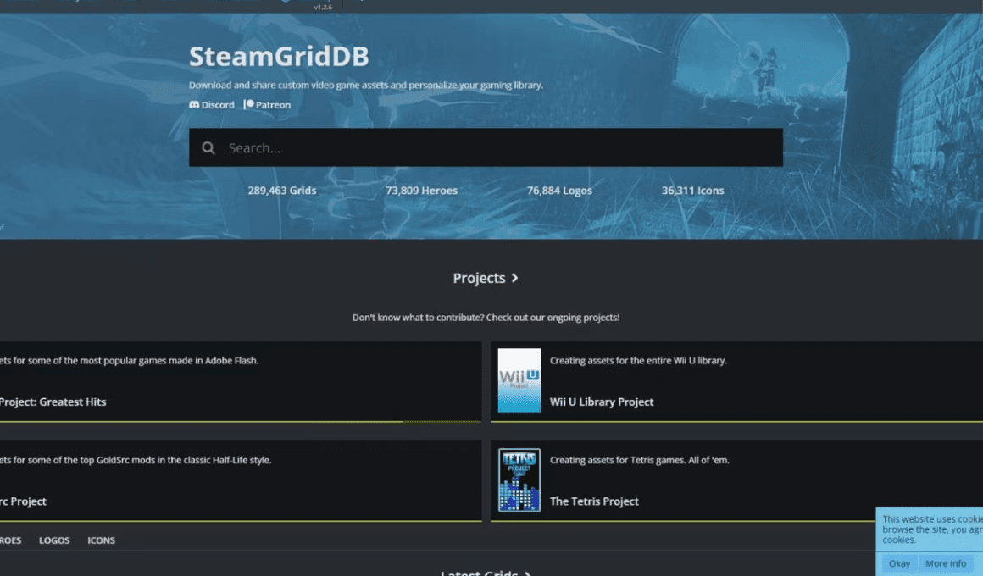This screenshot has height=576, width=983.
Task: Click the 76,884 Logos stat
Action: 559,191
